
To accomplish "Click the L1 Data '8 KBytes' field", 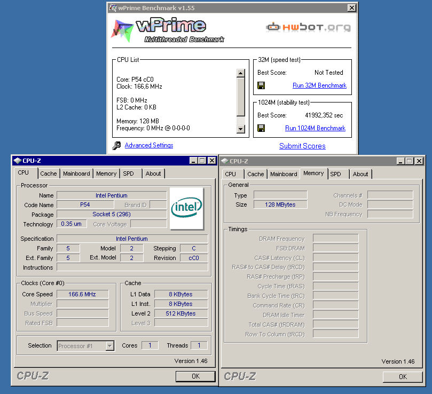I will (180, 294).
